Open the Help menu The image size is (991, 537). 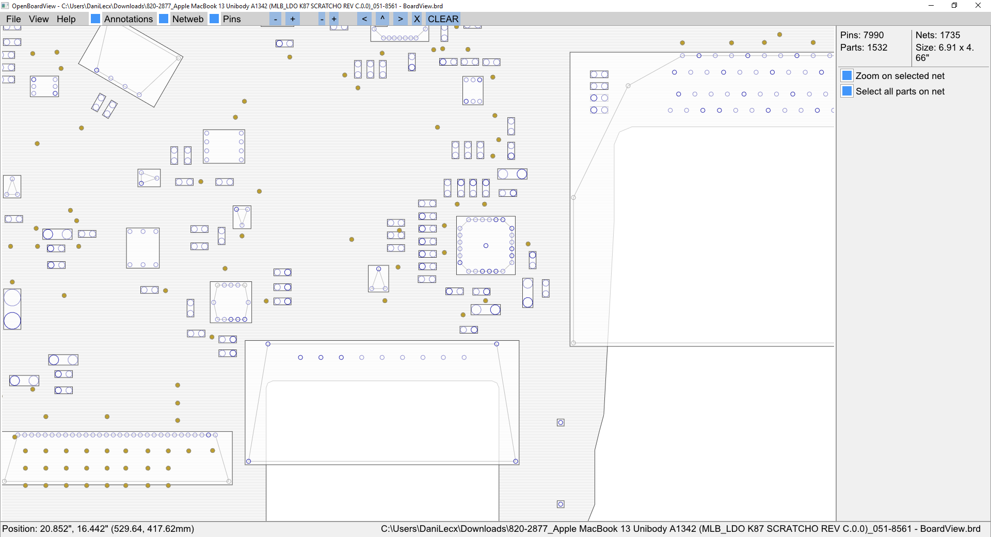click(x=66, y=19)
